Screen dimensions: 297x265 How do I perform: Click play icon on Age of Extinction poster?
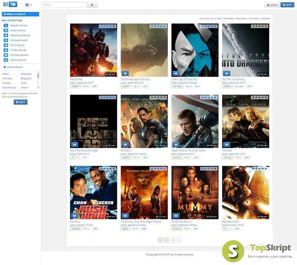coord(125,73)
